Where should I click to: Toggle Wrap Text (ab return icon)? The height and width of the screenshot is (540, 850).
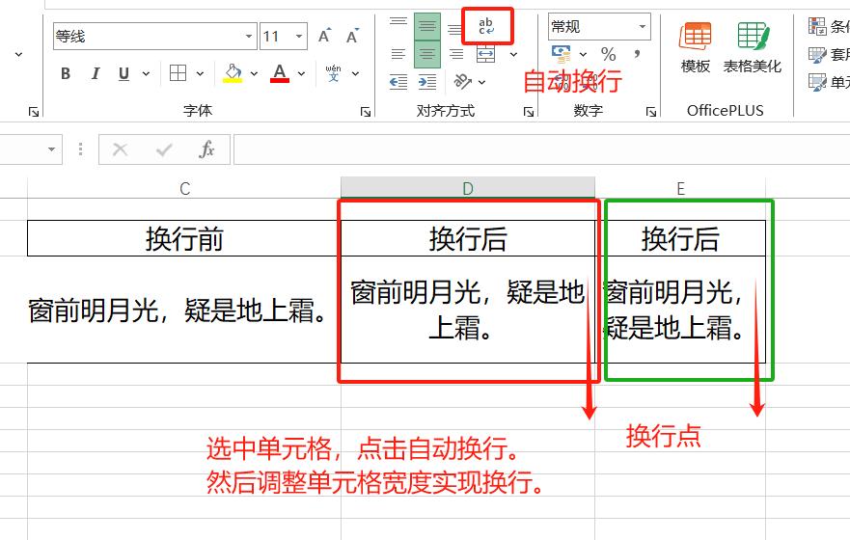pyautogui.click(x=486, y=26)
